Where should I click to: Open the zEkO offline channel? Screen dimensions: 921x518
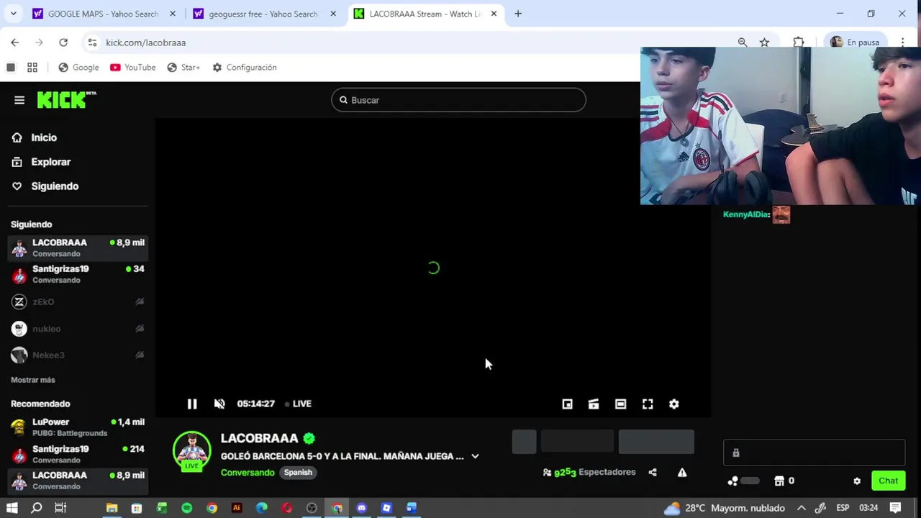(x=78, y=302)
